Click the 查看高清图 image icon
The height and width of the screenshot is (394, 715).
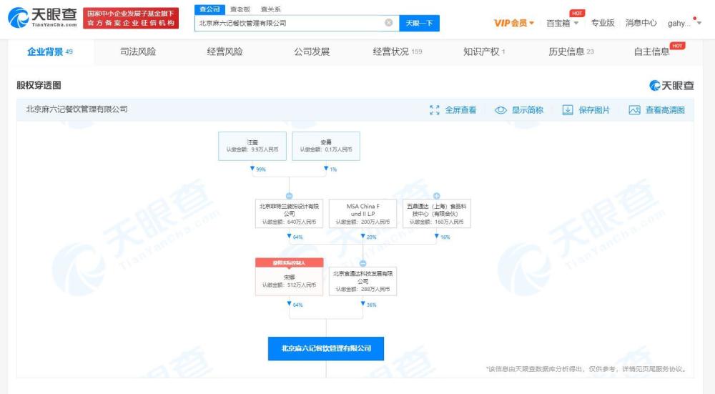(x=634, y=110)
